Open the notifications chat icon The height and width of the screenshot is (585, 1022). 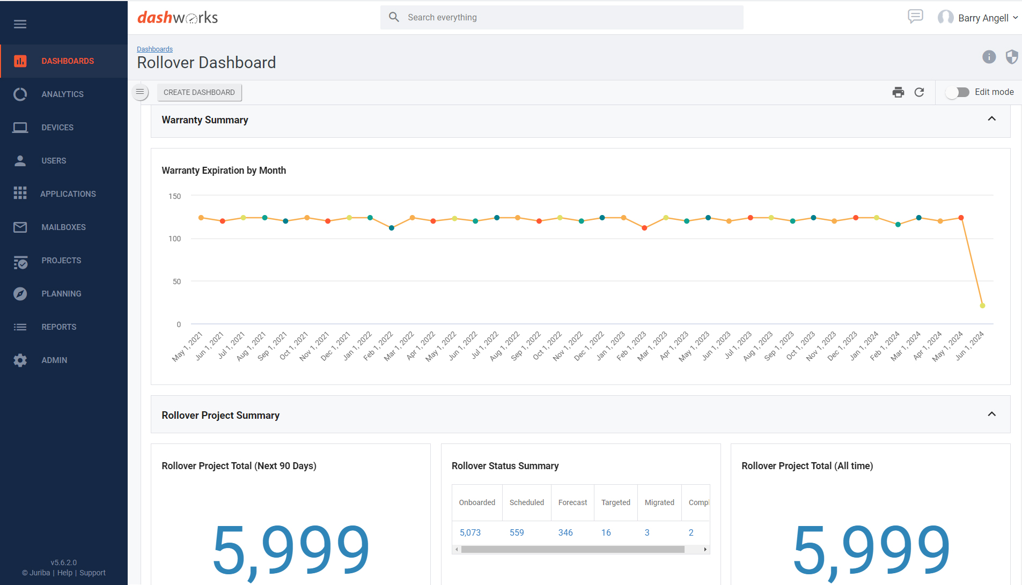(915, 17)
